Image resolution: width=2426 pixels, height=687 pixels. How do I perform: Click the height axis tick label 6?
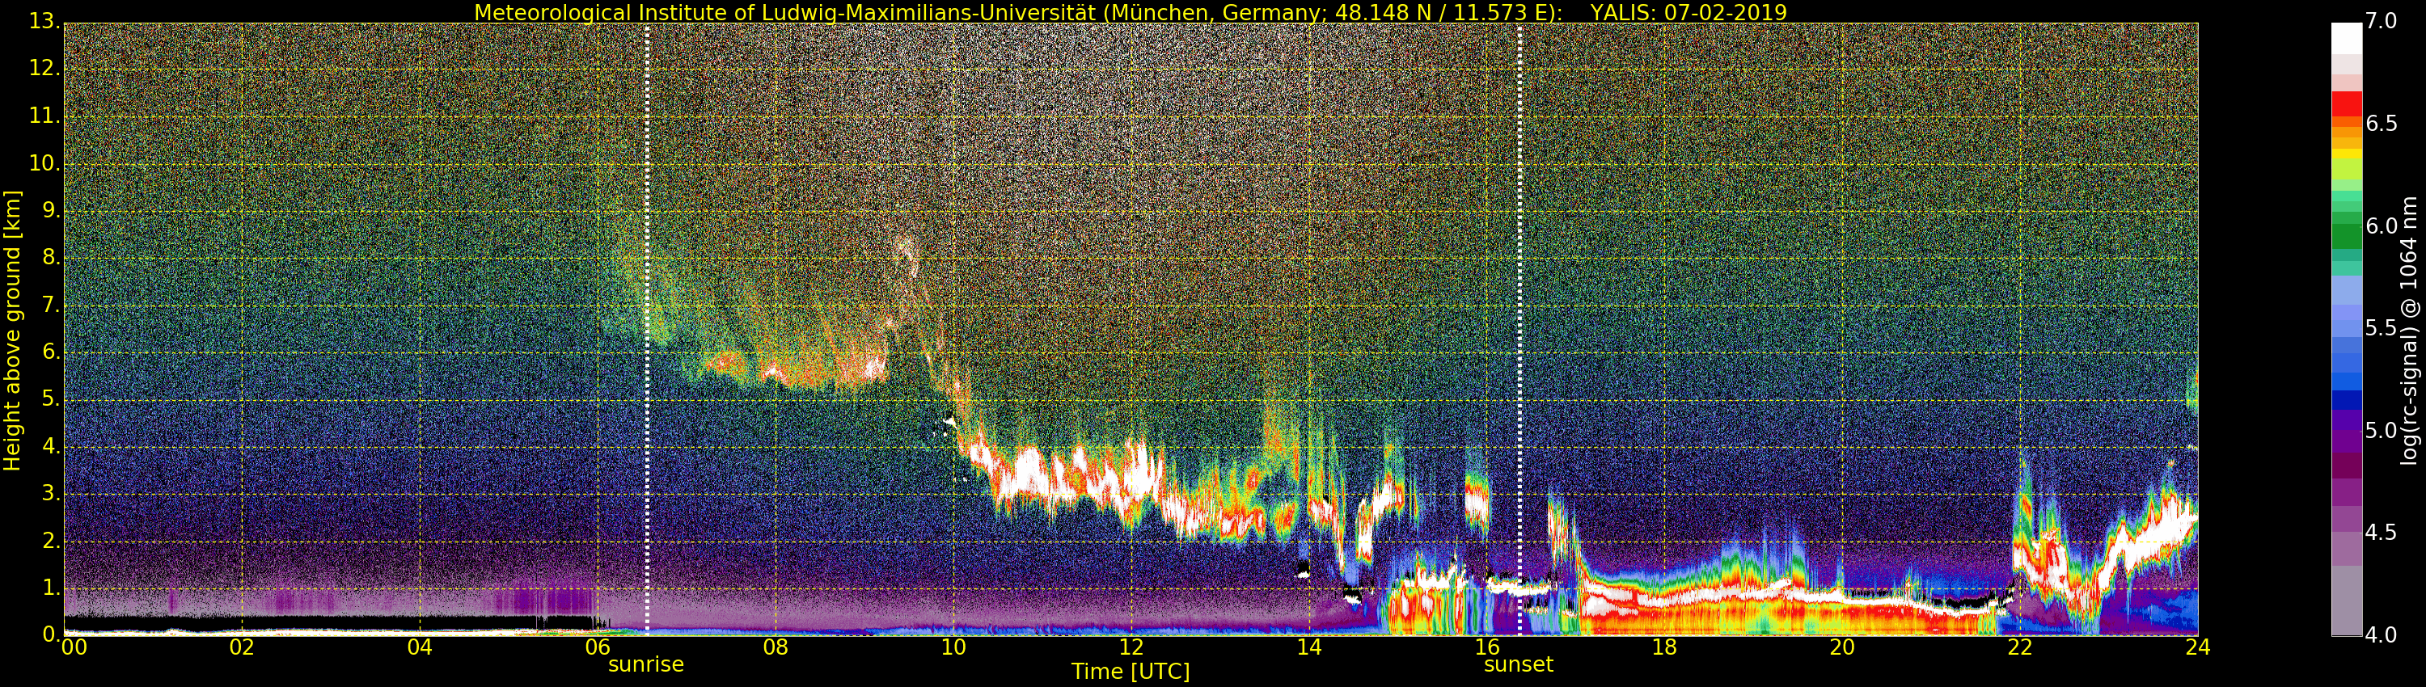tap(51, 352)
